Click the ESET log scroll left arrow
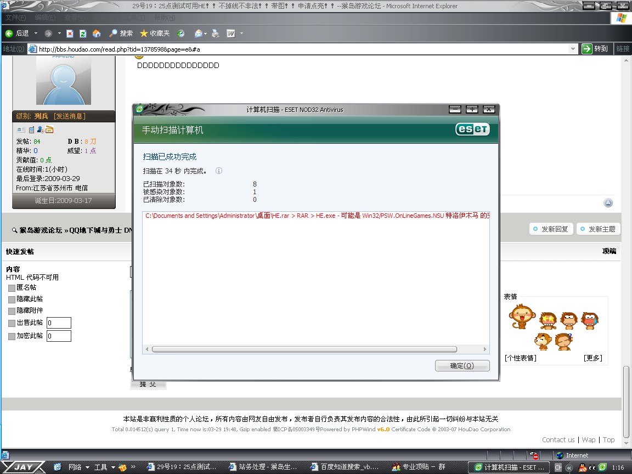 (147, 349)
